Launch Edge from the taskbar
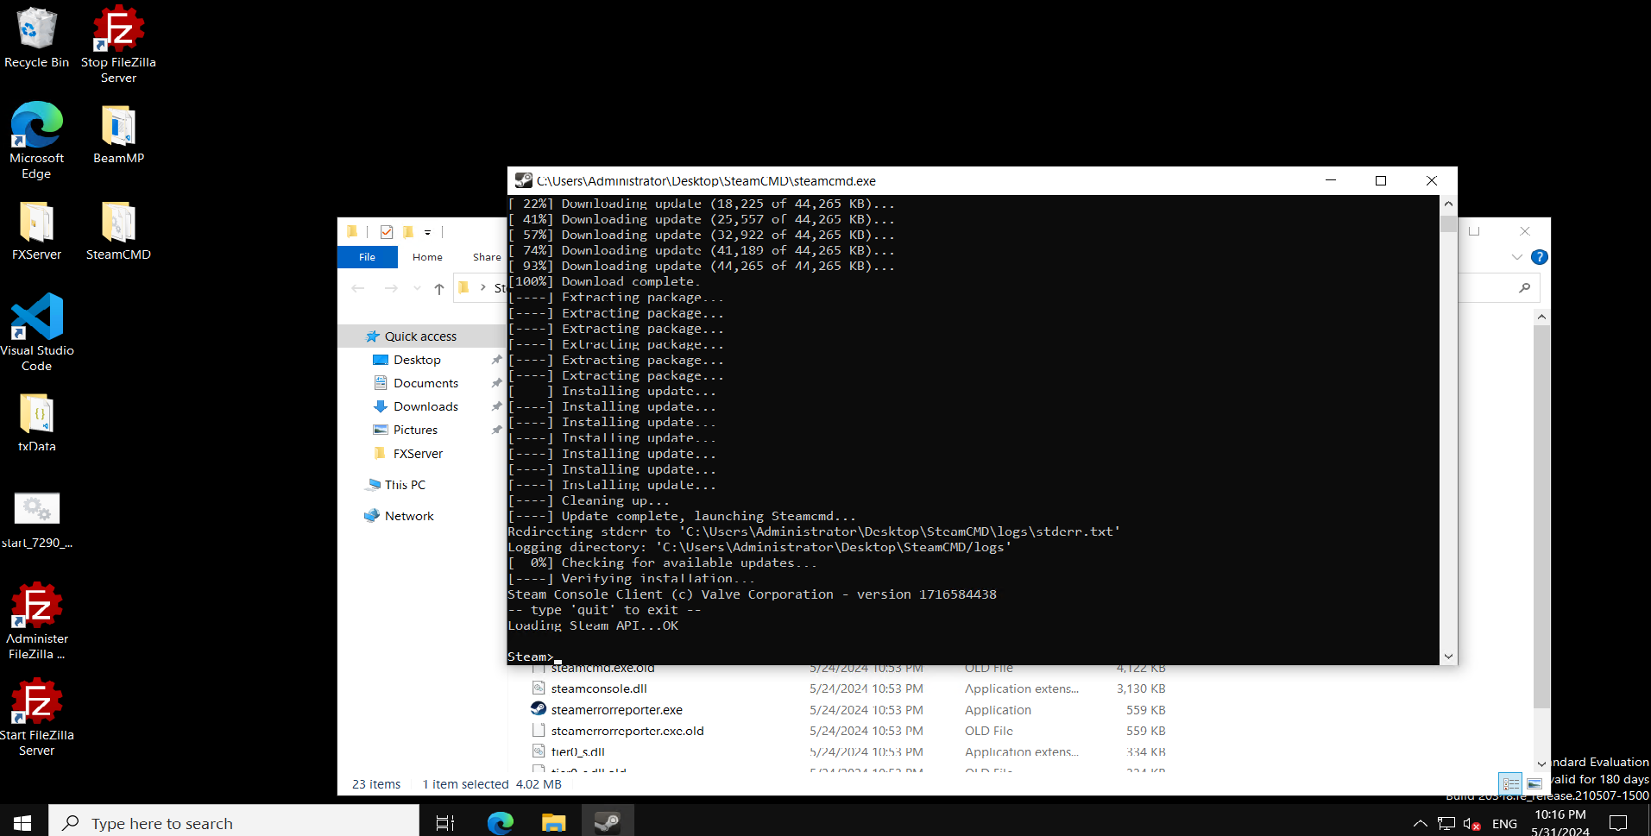The width and height of the screenshot is (1651, 836). click(x=500, y=821)
